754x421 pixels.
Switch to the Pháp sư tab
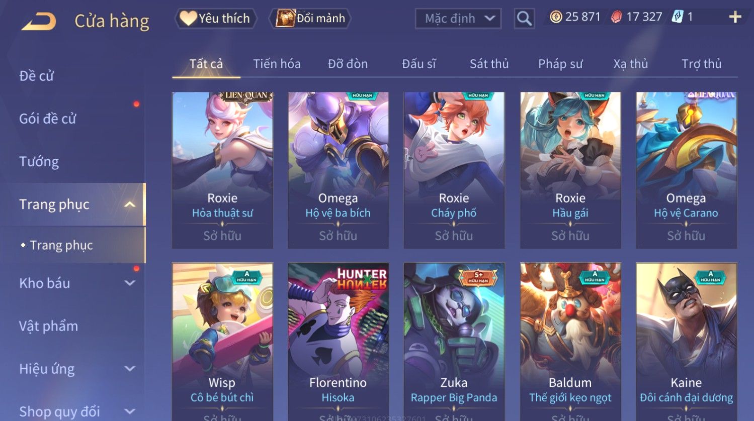tap(560, 64)
